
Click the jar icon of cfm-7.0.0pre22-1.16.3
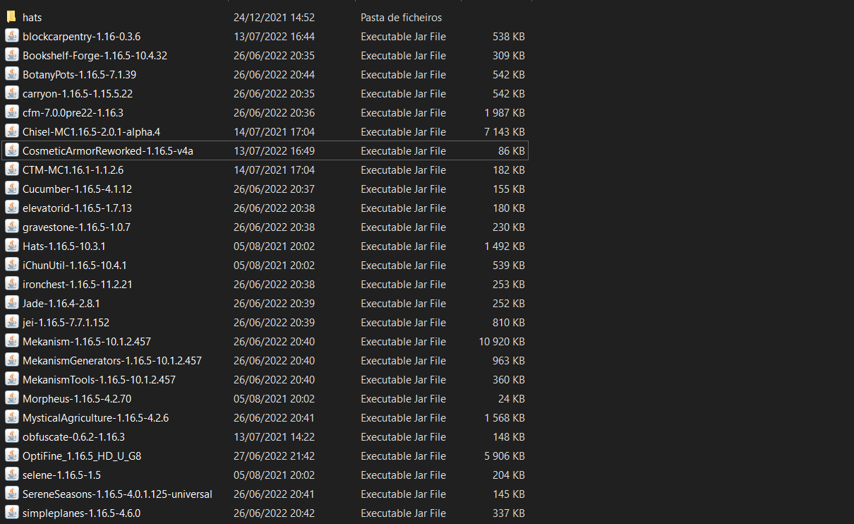pyautogui.click(x=11, y=112)
